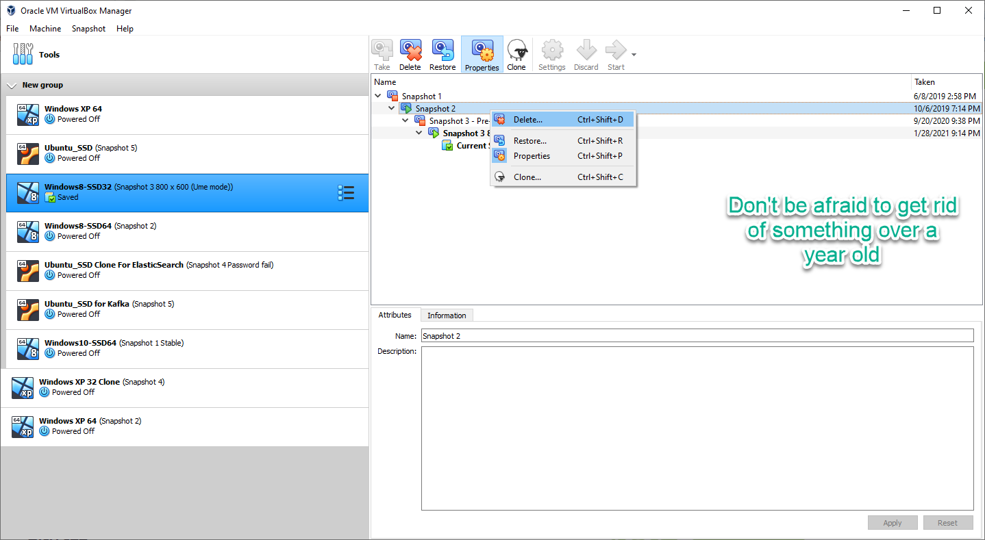Choose Restore... from the context menu
The width and height of the screenshot is (985, 540).
pyautogui.click(x=563, y=141)
